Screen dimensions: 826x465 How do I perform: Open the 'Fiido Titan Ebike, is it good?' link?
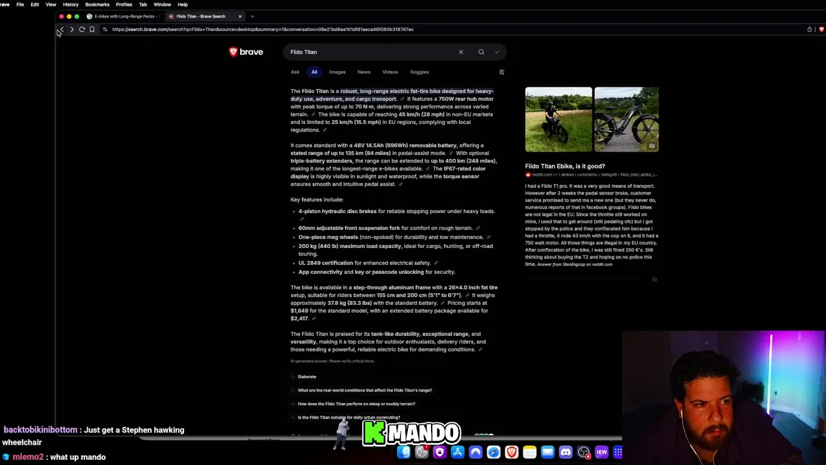(565, 166)
